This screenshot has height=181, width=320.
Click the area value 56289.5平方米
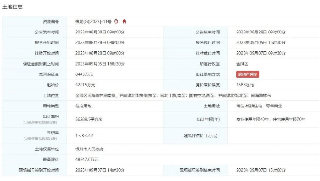coord(89,119)
